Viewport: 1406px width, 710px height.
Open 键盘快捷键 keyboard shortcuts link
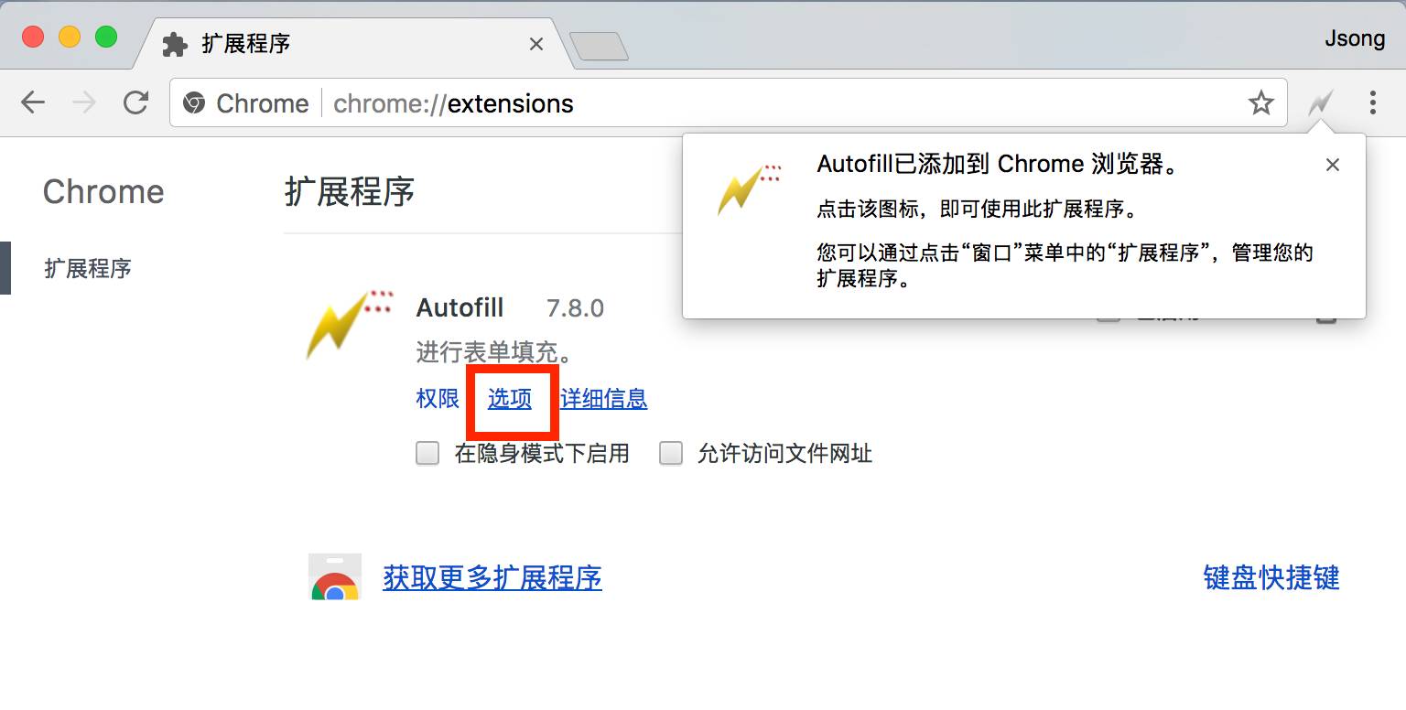click(1271, 577)
